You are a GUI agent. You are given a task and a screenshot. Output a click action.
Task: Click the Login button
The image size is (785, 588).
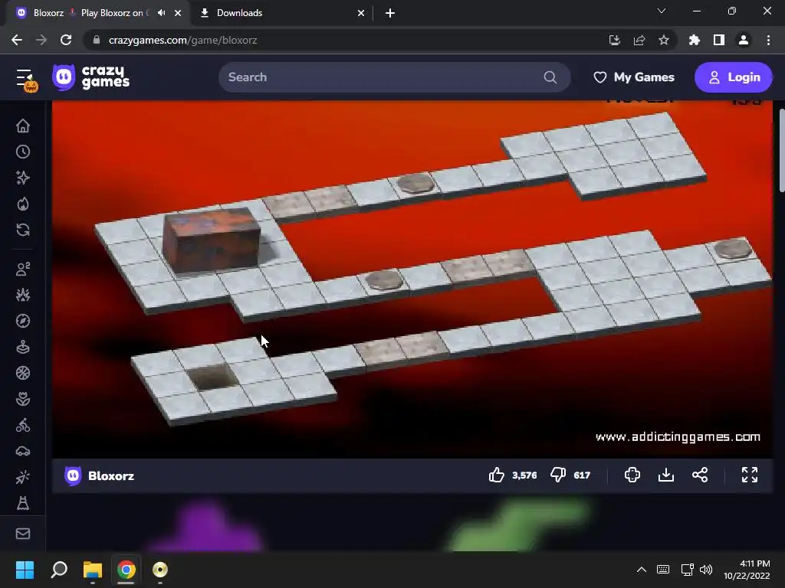(x=734, y=77)
